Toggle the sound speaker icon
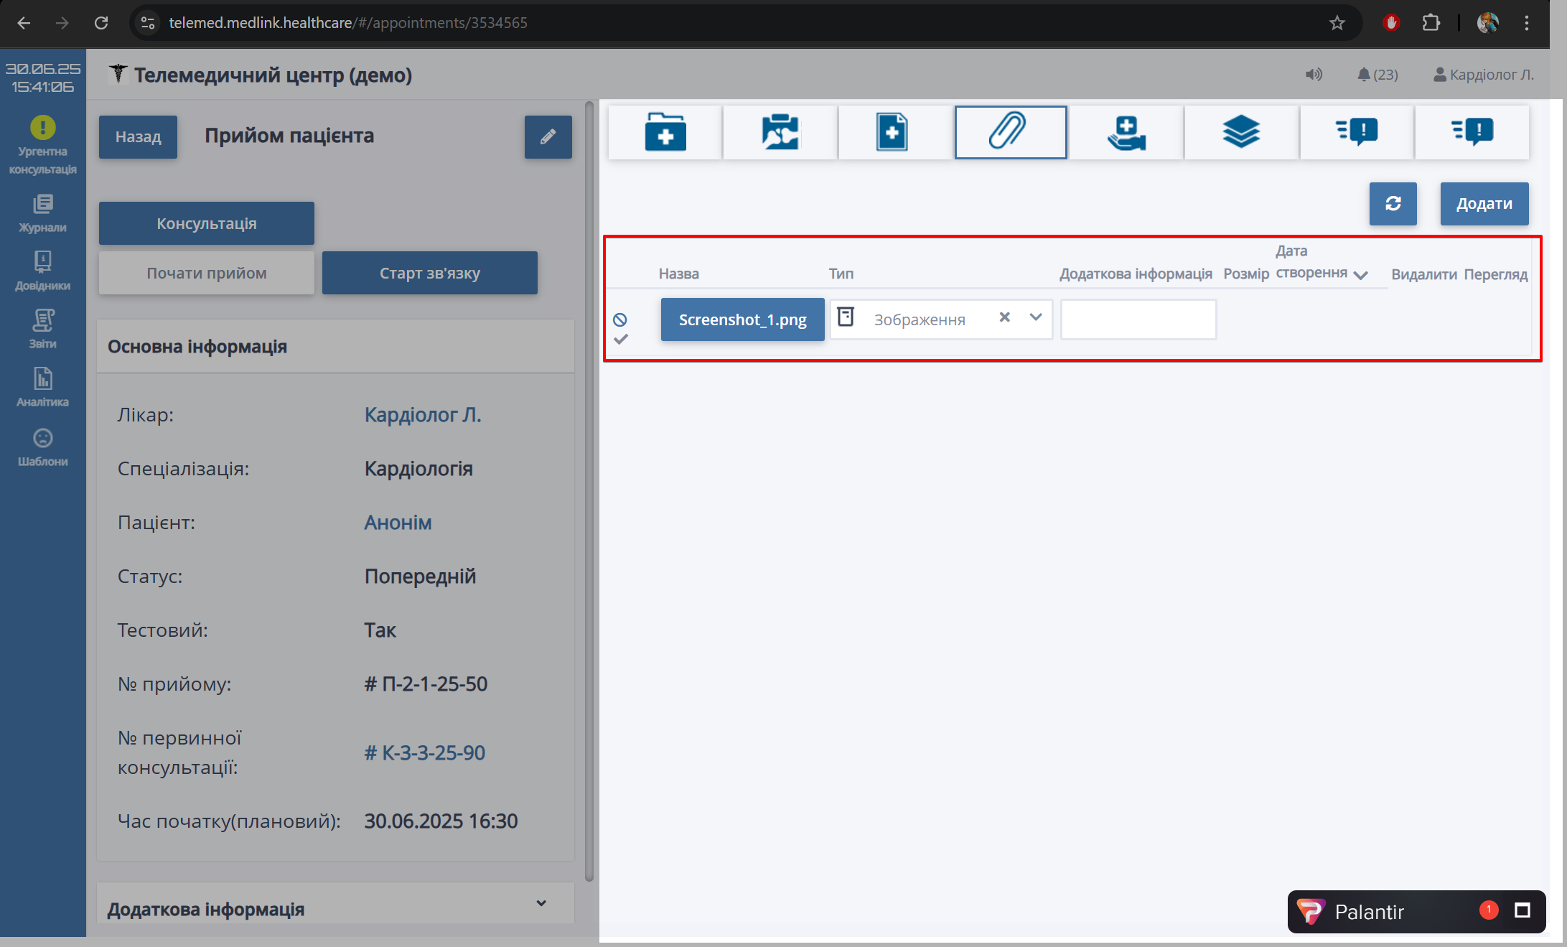The image size is (1567, 947). 1313,75
